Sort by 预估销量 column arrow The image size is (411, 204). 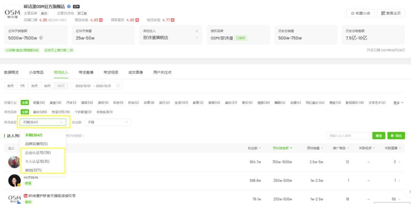tap(323, 148)
